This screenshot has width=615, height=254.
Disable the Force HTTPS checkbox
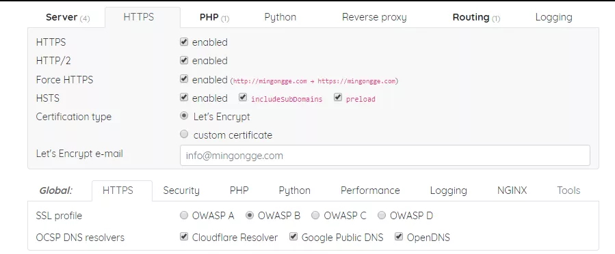184,79
